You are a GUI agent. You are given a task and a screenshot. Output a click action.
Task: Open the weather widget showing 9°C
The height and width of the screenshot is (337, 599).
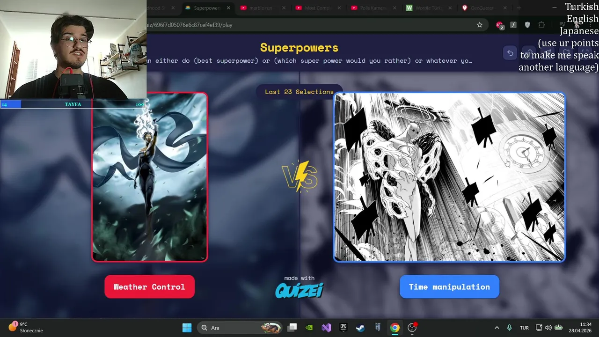[27, 328]
